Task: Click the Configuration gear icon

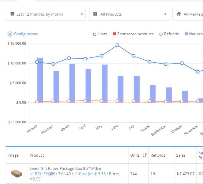Action: (10, 34)
